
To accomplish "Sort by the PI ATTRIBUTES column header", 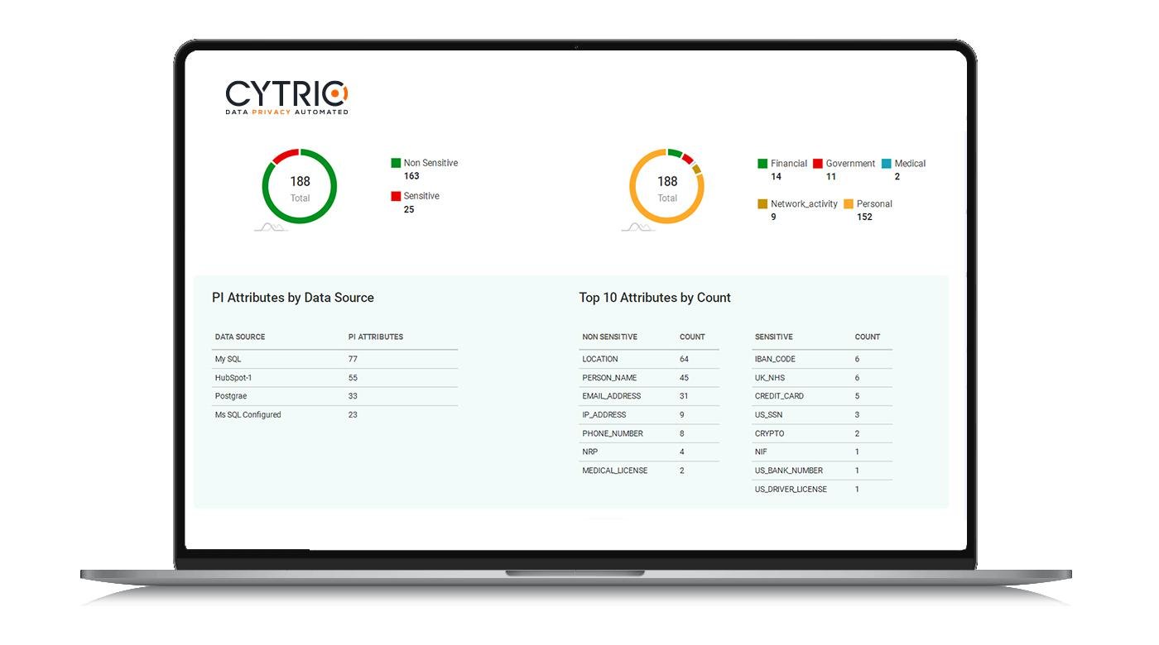I will (376, 337).
